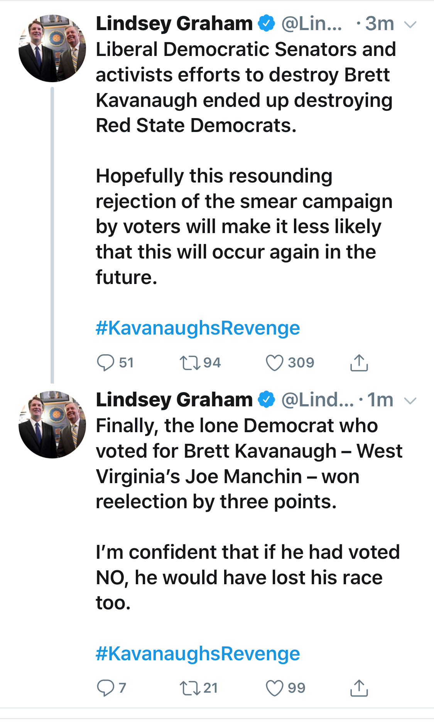
Task: Tap Lindsey Graham name on first tweet
Action: click(x=174, y=24)
